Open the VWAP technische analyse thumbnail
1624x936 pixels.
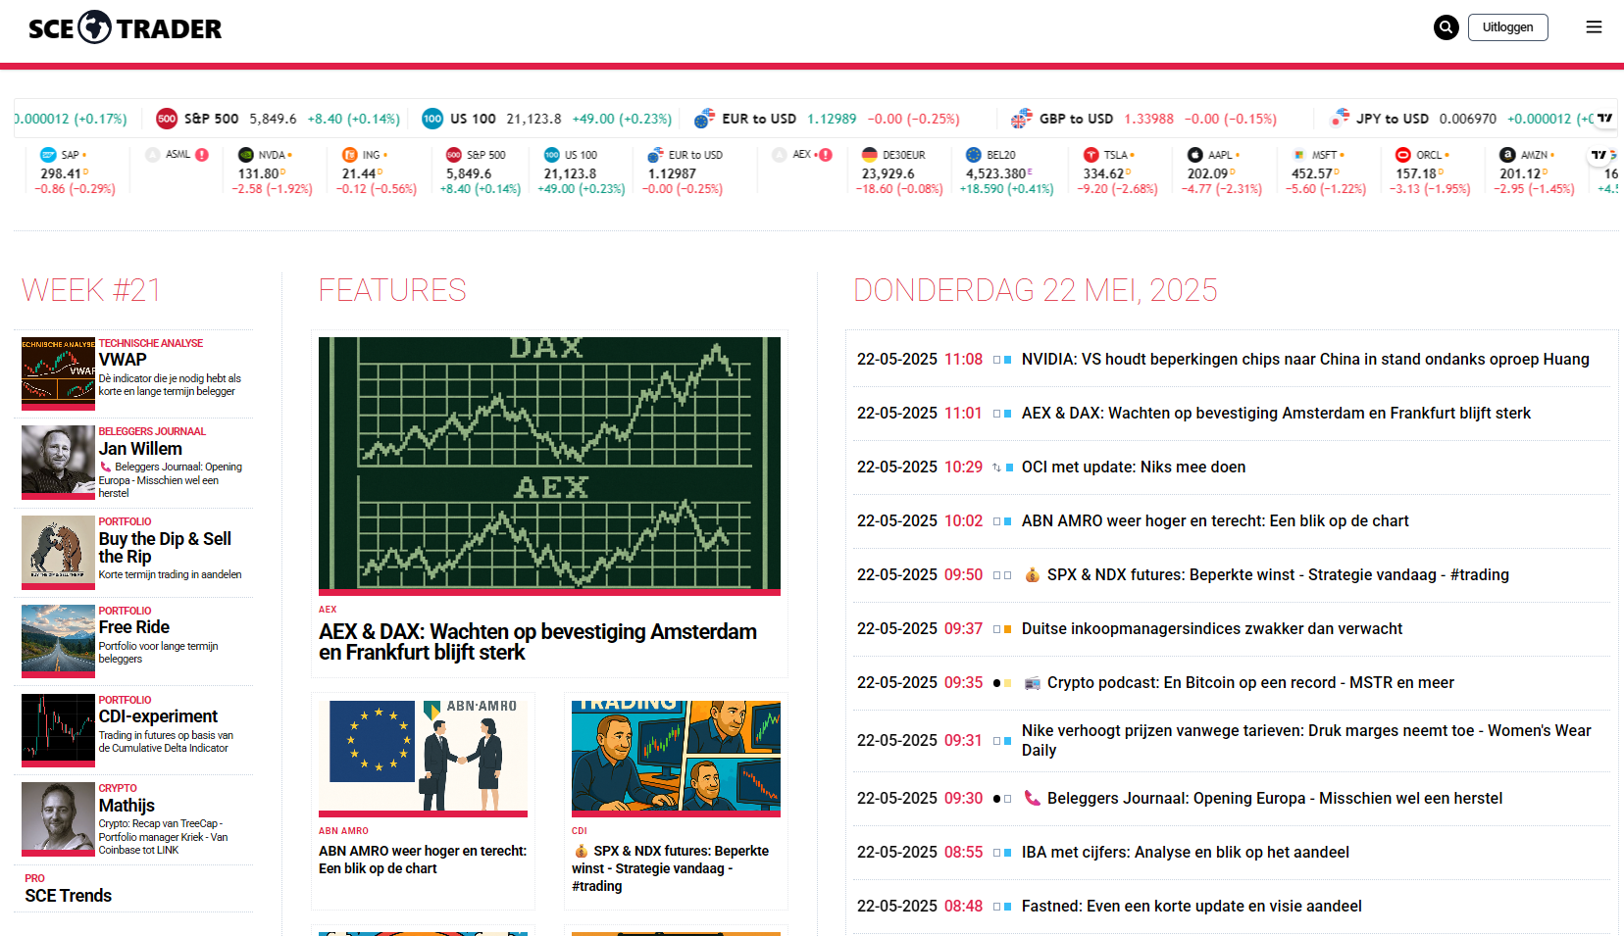(x=59, y=373)
